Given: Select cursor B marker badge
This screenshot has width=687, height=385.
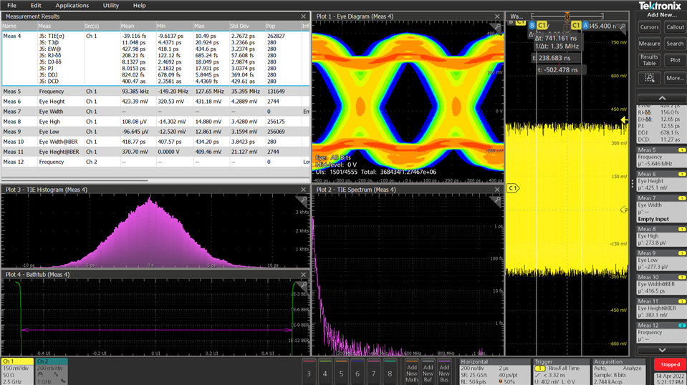Looking at the screenshot, I should coord(532,25).
